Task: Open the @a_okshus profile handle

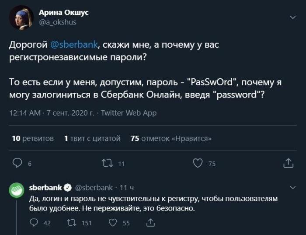Action: (x=58, y=22)
